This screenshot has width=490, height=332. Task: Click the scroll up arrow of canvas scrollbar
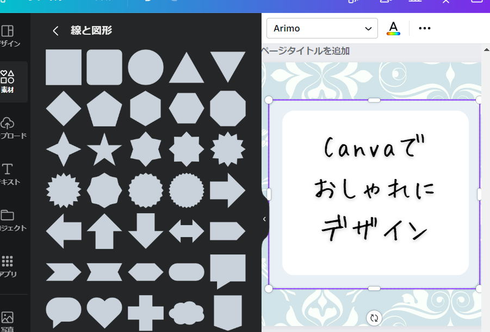pyautogui.click(x=486, y=50)
